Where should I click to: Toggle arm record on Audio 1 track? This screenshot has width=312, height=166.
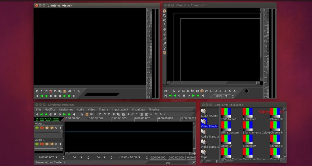(42, 144)
